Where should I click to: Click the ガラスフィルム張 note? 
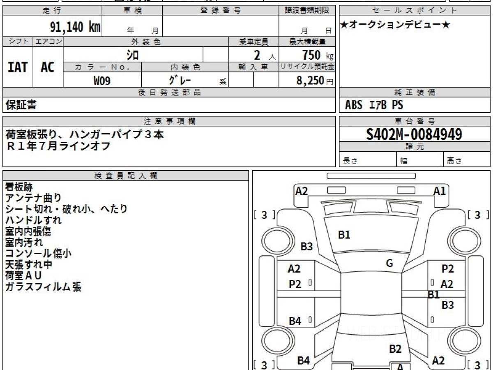44,287
